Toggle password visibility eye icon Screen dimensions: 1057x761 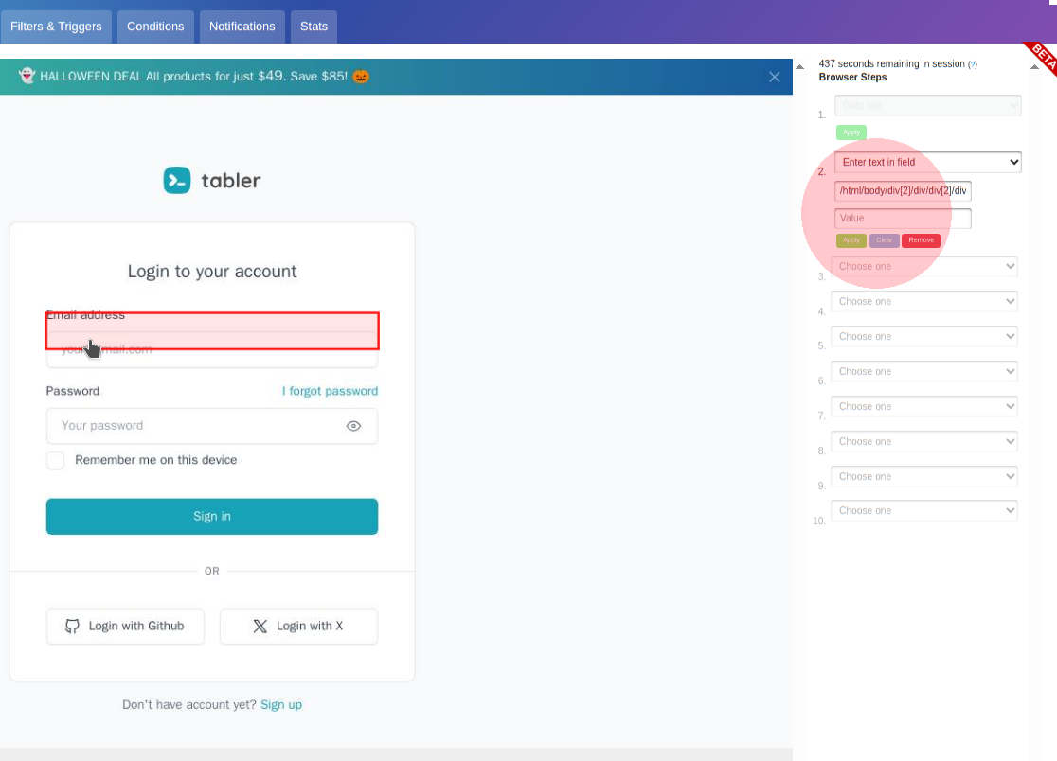pos(353,426)
